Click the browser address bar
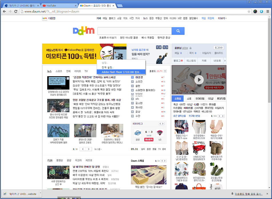The height and width of the screenshot is (199, 272). (134, 11)
